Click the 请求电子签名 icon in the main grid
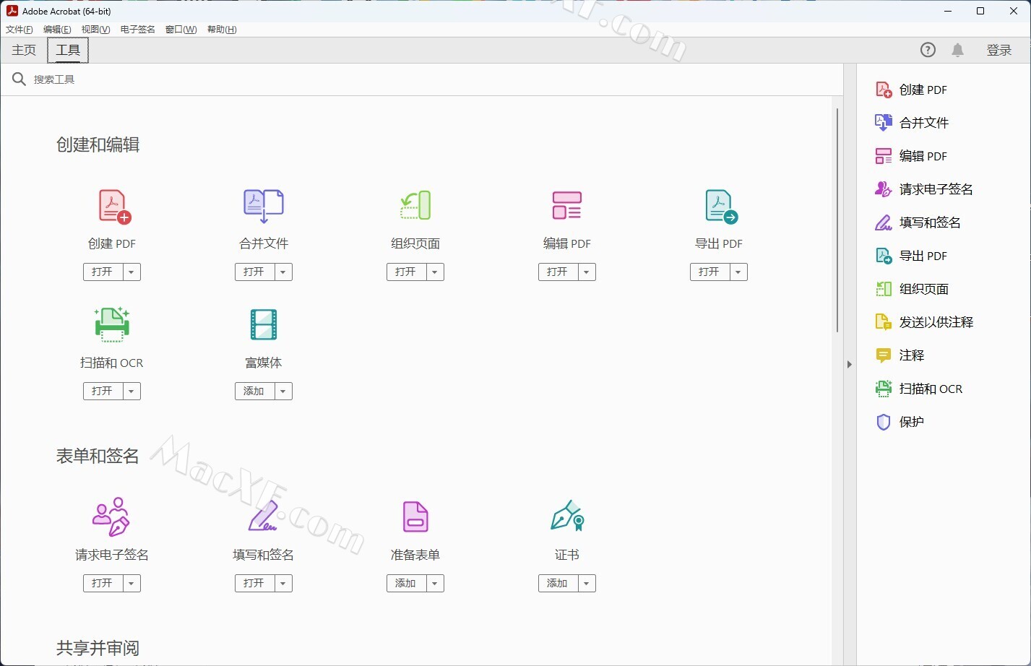The width and height of the screenshot is (1031, 666). pyautogui.click(x=111, y=516)
